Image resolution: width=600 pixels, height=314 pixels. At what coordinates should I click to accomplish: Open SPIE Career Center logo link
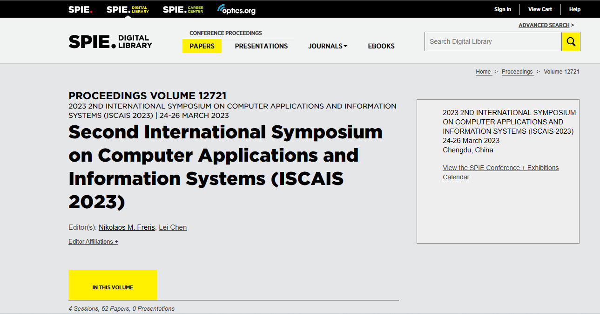pyautogui.click(x=183, y=9)
